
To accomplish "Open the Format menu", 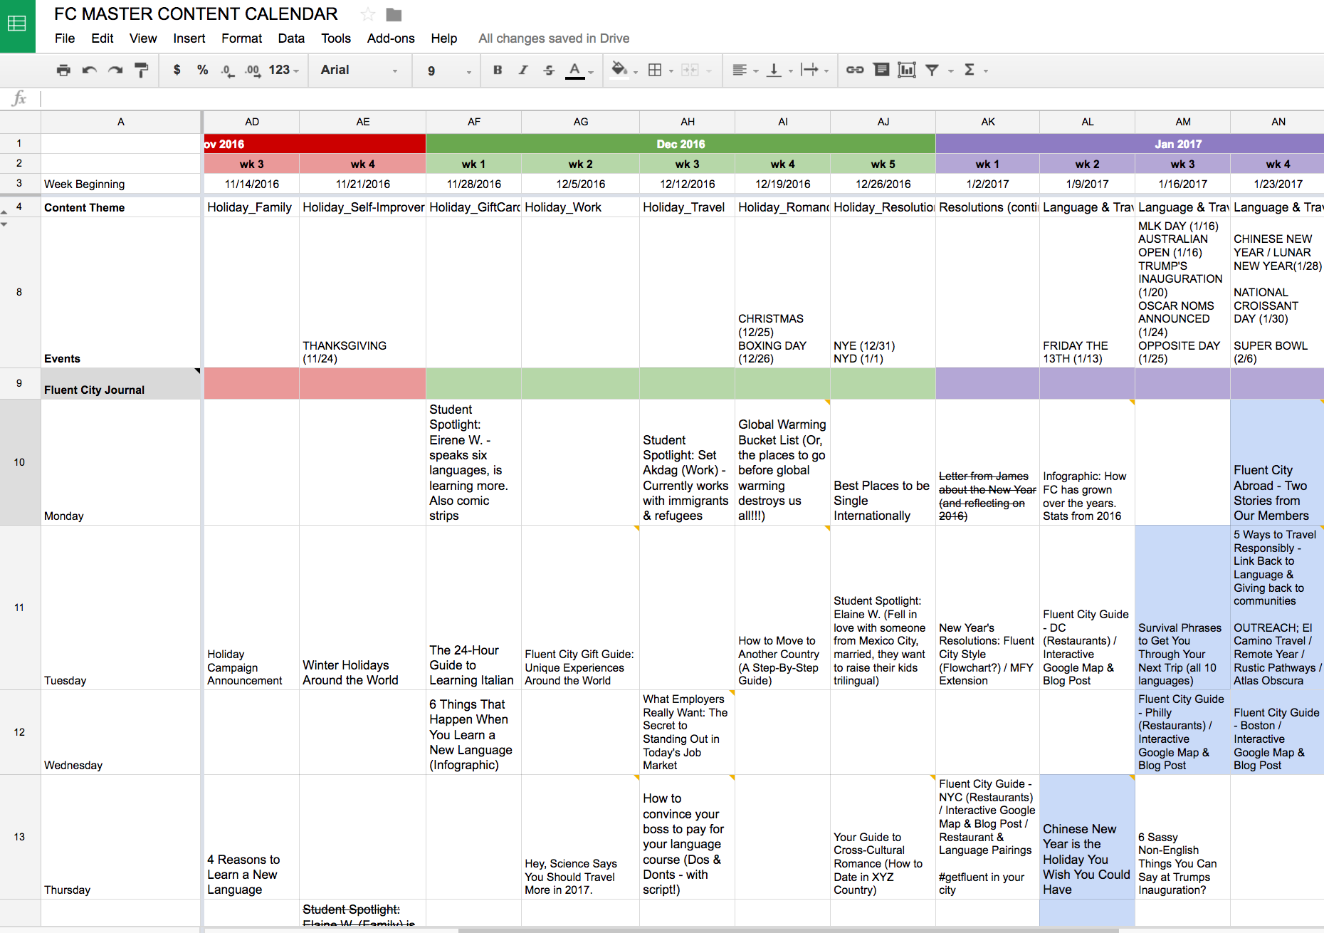I will click(241, 38).
